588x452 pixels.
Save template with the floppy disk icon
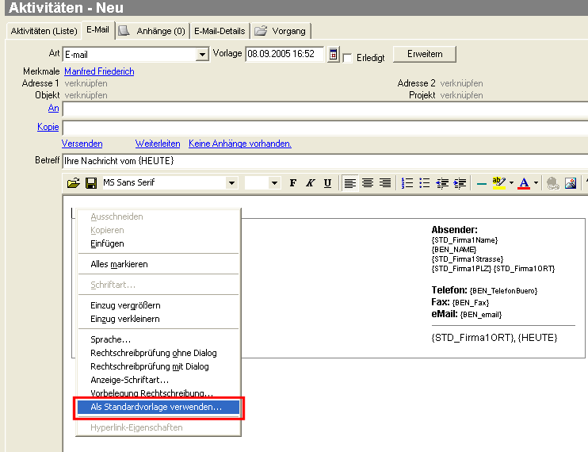coord(91,183)
